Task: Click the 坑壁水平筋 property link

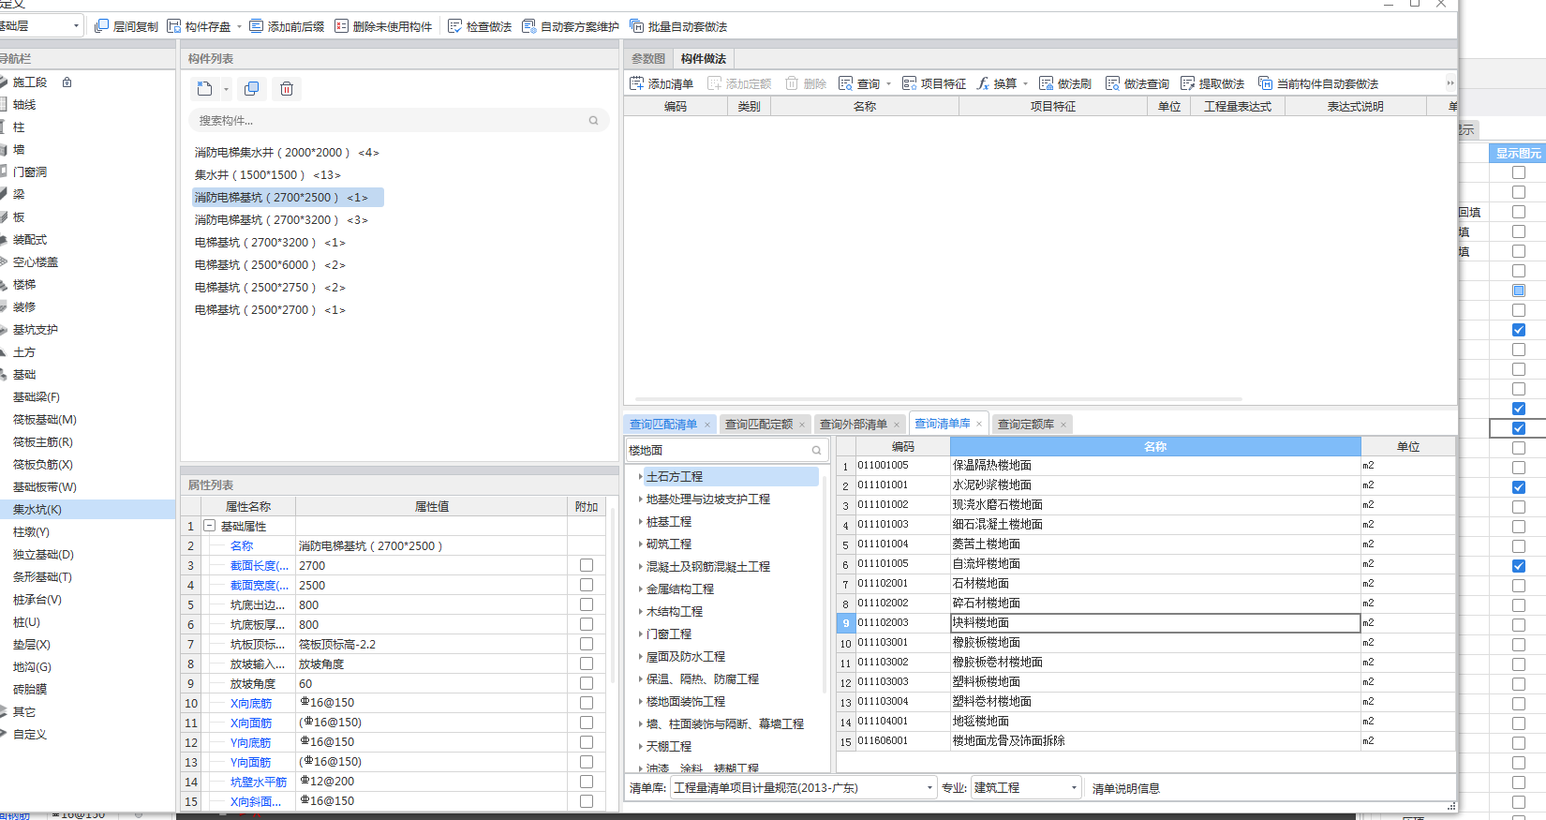Action: [x=259, y=782]
